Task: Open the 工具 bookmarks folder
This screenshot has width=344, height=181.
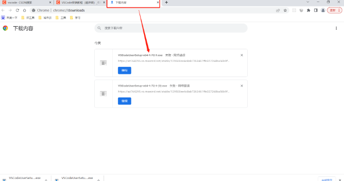Action: [x=61, y=18]
